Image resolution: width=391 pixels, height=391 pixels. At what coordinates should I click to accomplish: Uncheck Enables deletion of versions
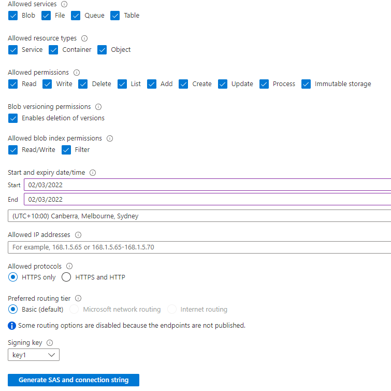pos(13,118)
